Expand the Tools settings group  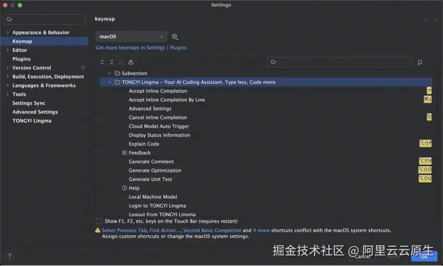click(x=8, y=94)
